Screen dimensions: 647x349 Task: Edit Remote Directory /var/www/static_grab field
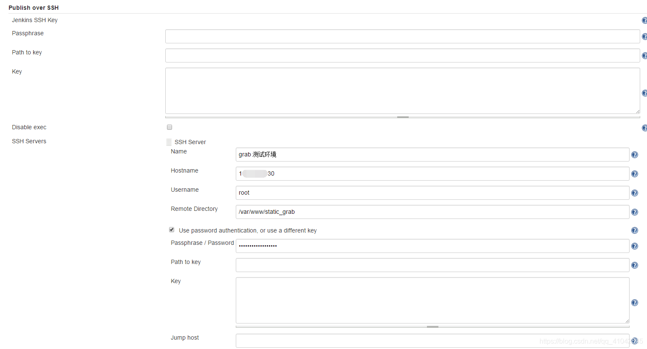(x=432, y=212)
